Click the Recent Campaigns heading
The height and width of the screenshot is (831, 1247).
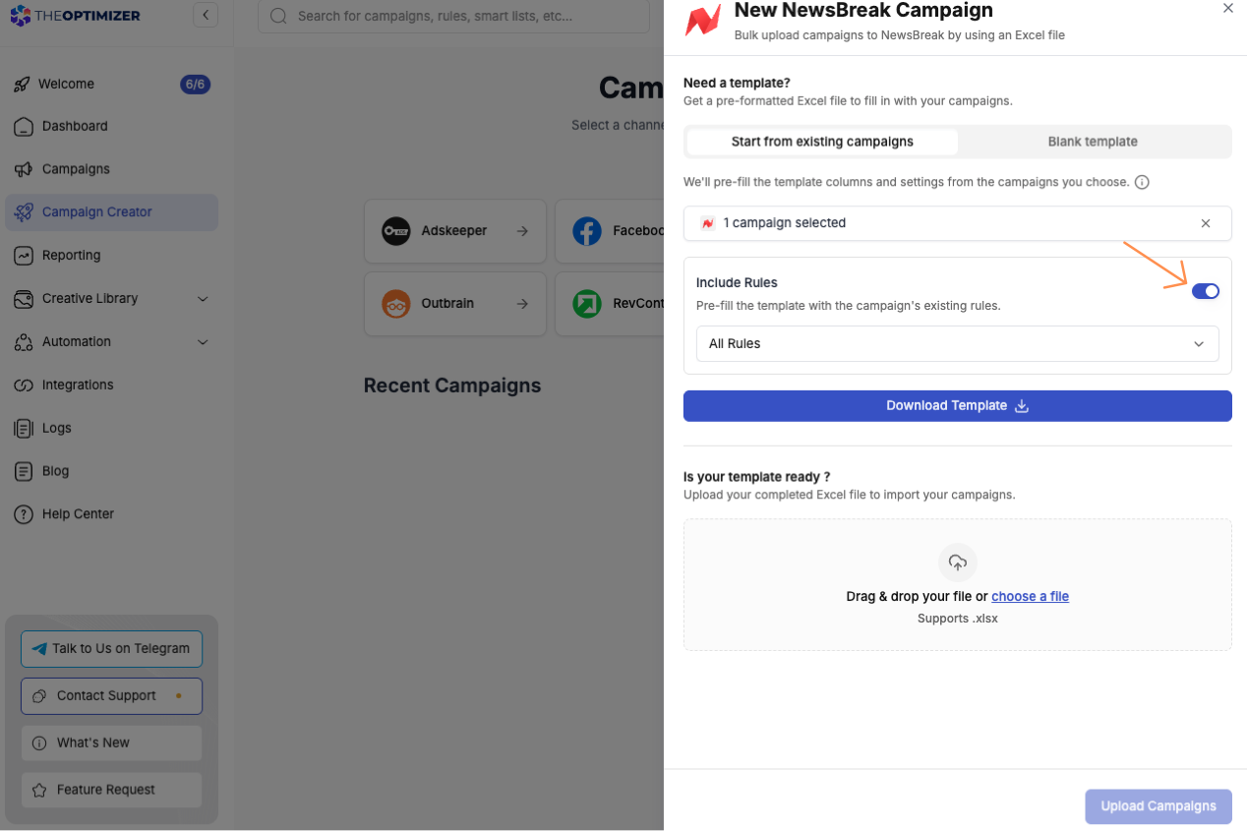coord(452,386)
